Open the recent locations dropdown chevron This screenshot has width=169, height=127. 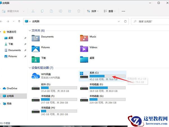[14, 21]
